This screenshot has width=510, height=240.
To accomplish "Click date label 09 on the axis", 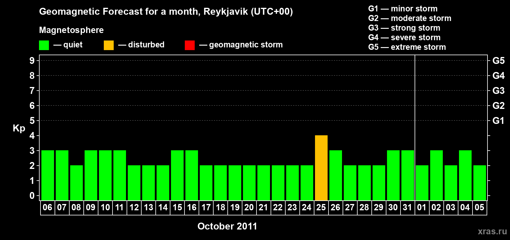I will (91, 207).
